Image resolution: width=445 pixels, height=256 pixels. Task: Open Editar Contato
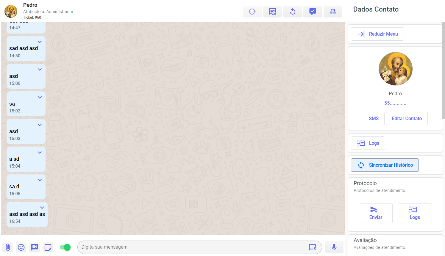pos(407,119)
